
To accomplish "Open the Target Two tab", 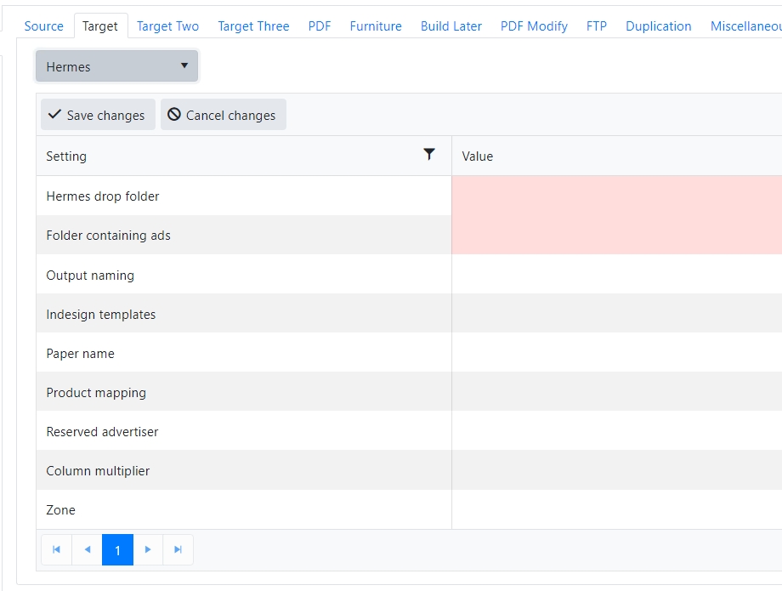I will tap(167, 26).
